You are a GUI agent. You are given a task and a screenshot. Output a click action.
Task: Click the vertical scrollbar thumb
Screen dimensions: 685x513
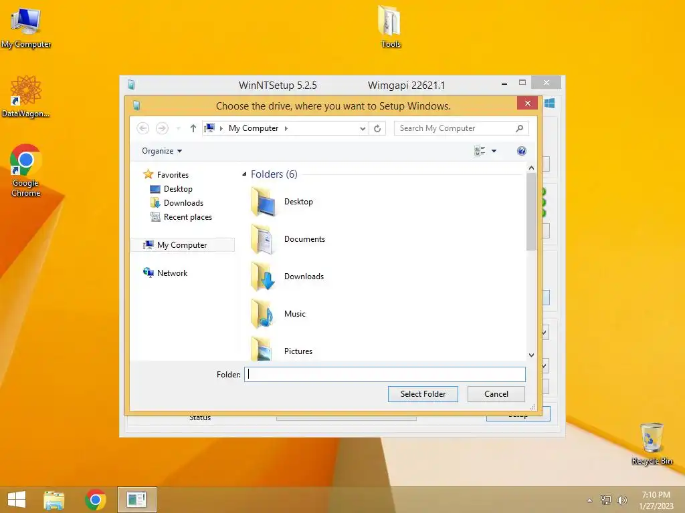[531, 212]
